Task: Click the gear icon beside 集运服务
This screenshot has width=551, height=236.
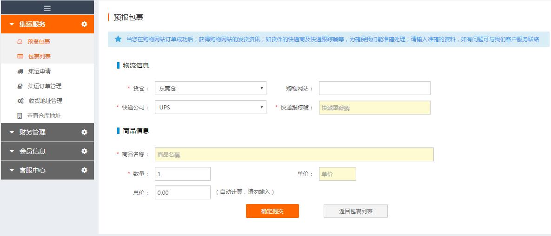Action: pyautogui.click(x=84, y=24)
